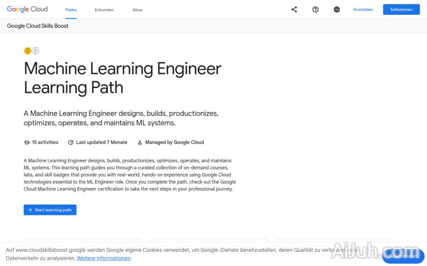Open the Weitere Informationen link
Viewport: 427px width, 266px height.
pyautogui.click(x=104, y=258)
